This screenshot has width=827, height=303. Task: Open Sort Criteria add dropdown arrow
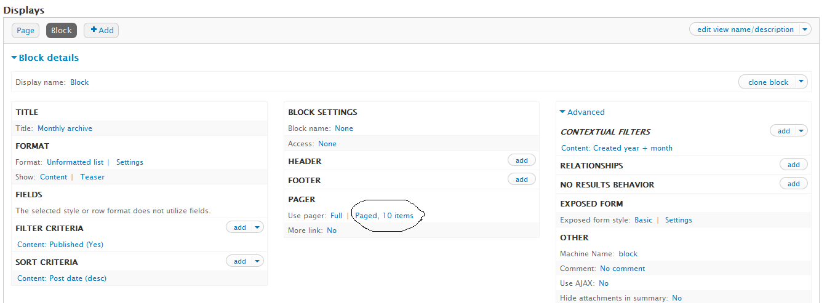pos(257,261)
